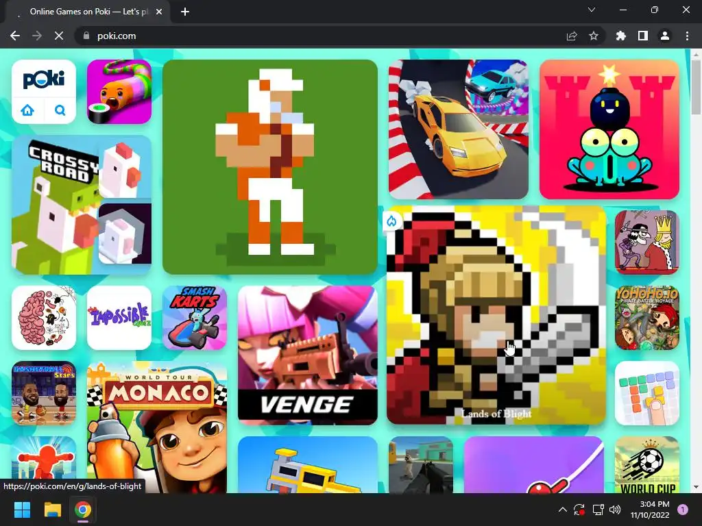View site info via the lock icon

pos(86,36)
